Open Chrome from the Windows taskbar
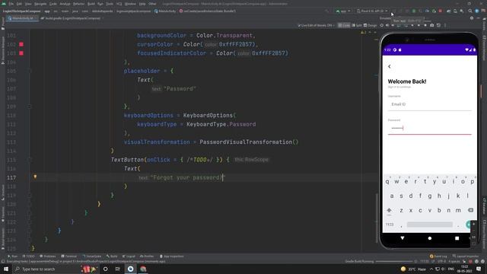 (143, 269)
